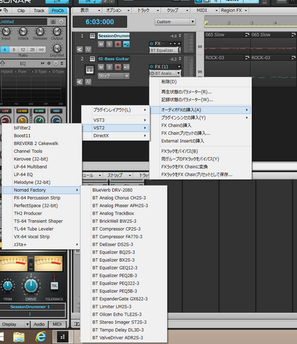The height and width of the screenshot is (344, 297).
Task: Click the double-arrow icon in the EQ header
Action: point(43,63)
